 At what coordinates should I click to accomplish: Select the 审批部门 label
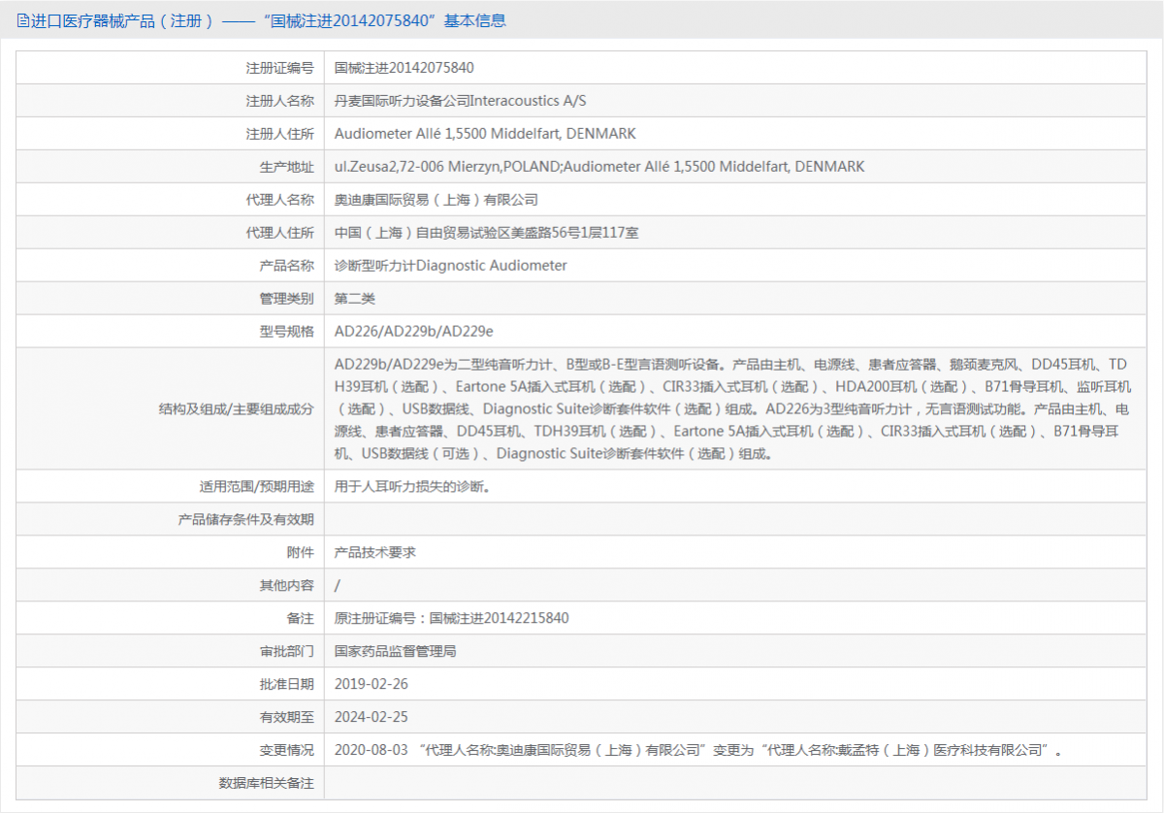(x=287, y=652)
